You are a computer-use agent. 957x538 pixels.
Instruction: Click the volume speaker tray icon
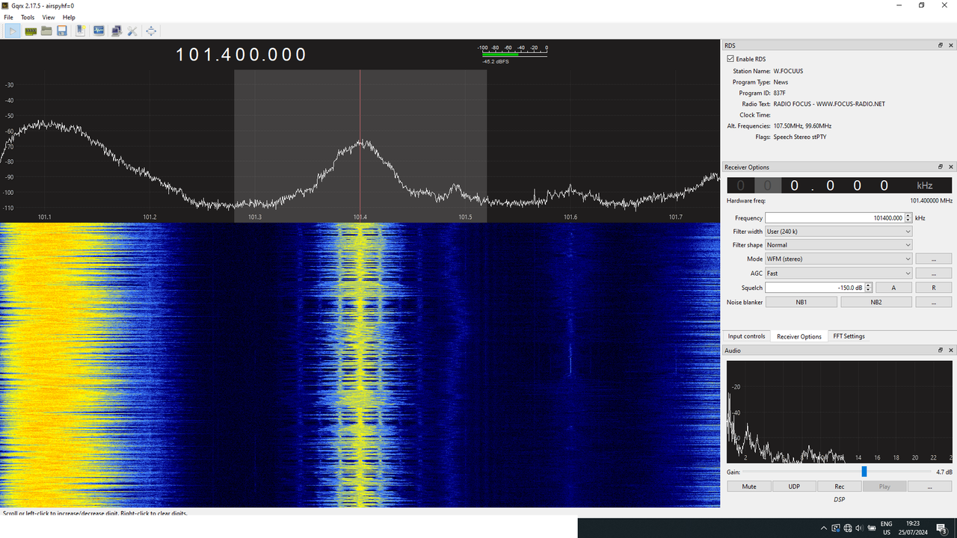click(x=858, y=528)
